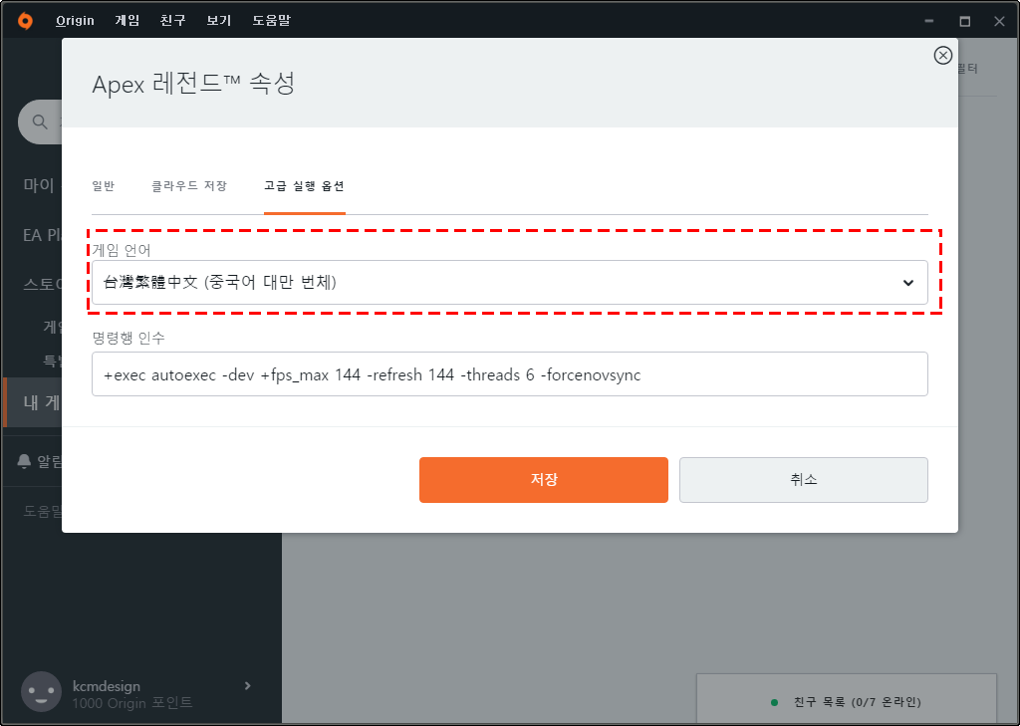Click the kcmdesign avatar icon

coord(41,692)
